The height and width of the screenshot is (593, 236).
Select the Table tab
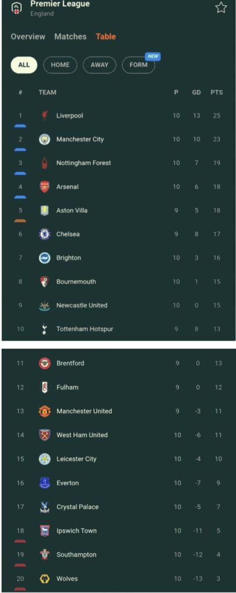(106, 36)
